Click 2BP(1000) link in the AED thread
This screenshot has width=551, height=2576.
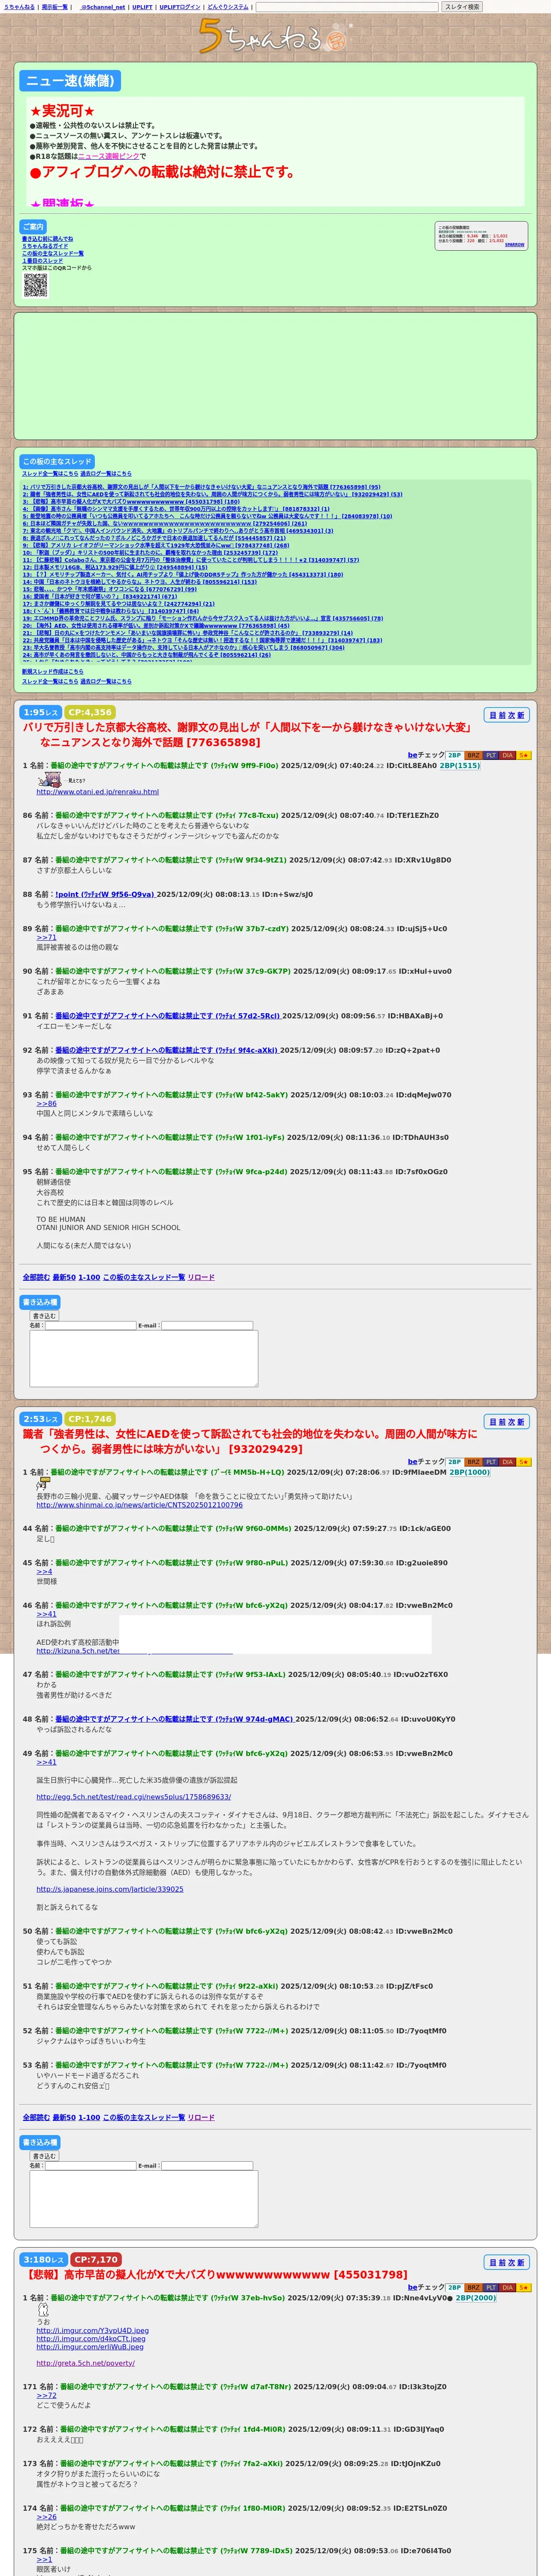470,1473
